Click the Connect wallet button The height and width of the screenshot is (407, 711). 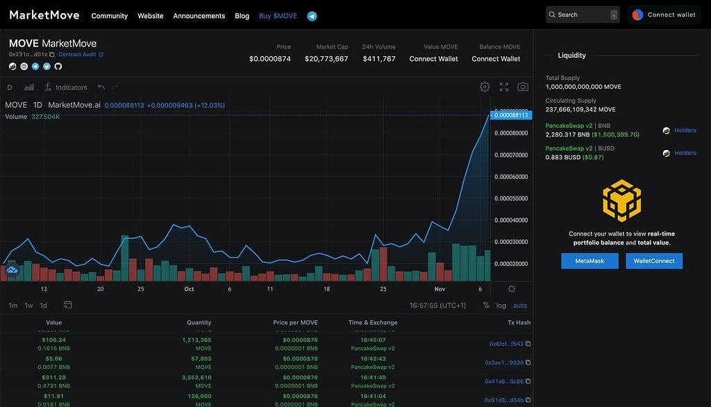(x=664, y=15)
